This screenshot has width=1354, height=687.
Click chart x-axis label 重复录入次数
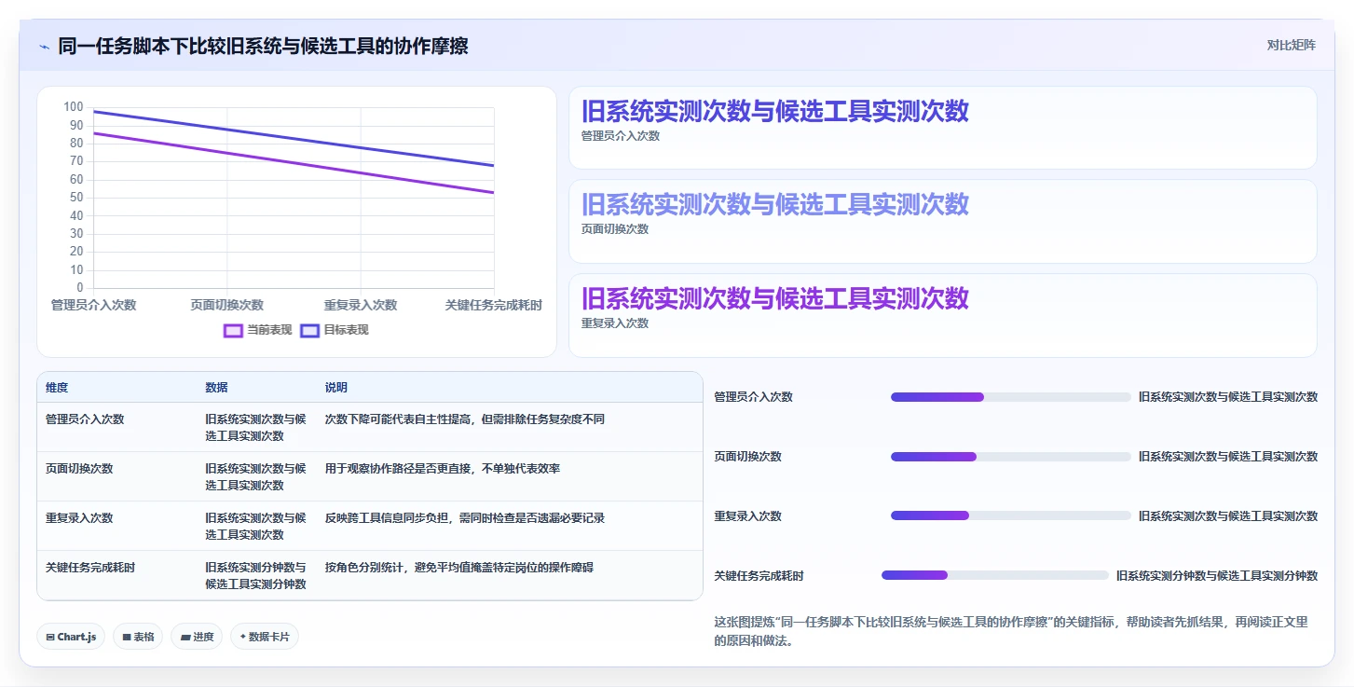pyautogui.click(x=361, y=305)
